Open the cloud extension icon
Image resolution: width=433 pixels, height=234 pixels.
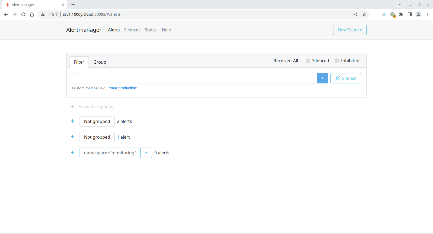[x=384, y=14]
